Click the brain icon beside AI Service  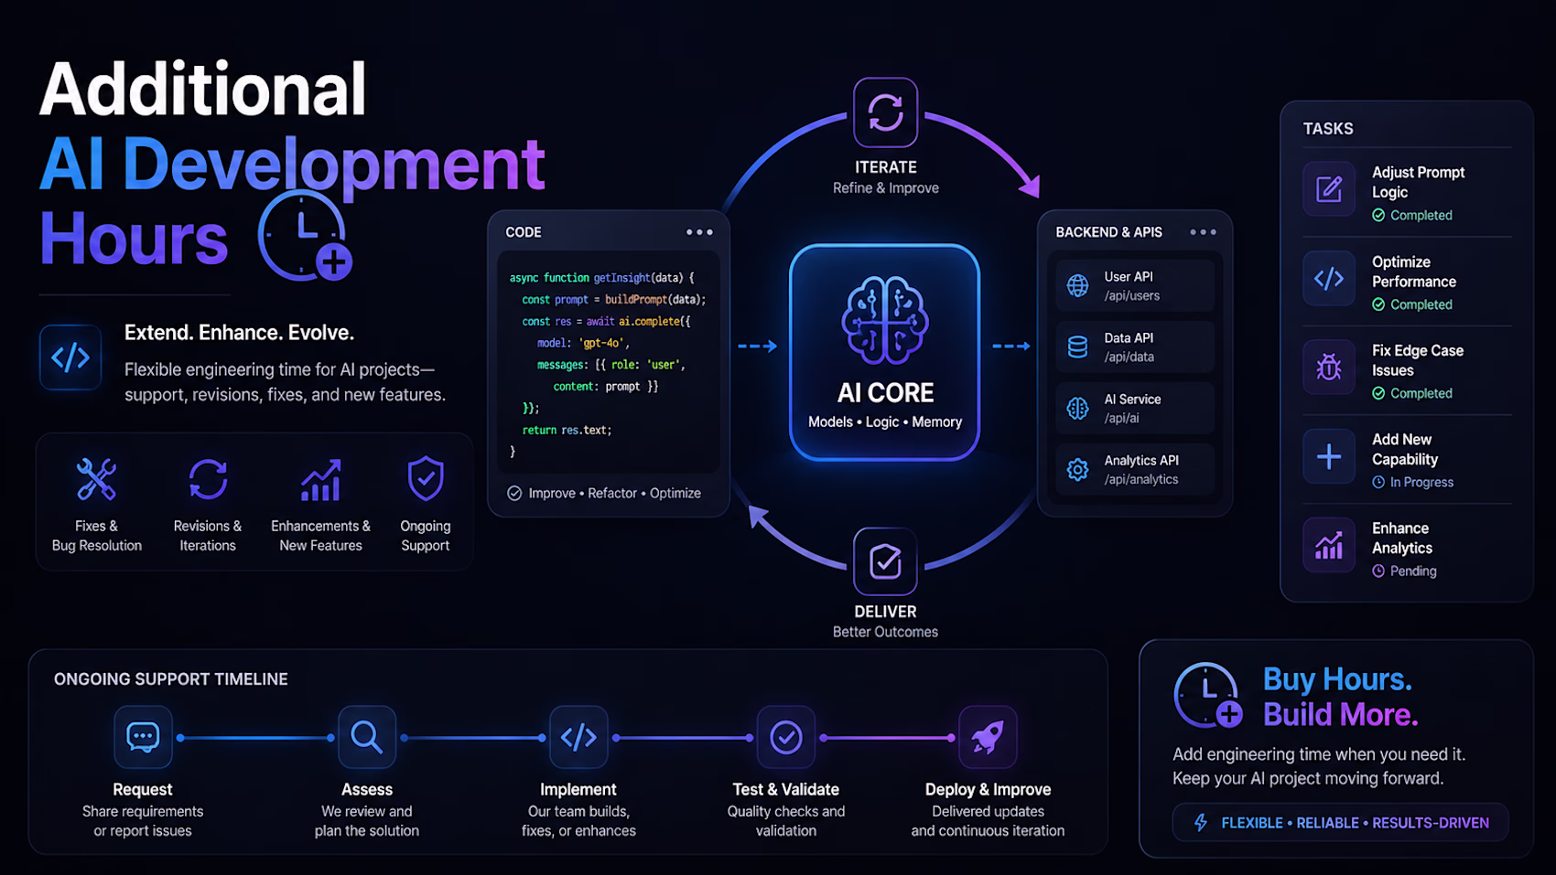(1078, 409)
